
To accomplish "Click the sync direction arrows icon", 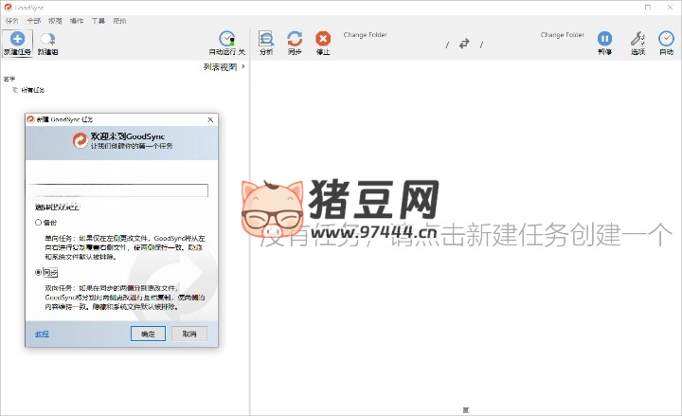I will 464,44.
